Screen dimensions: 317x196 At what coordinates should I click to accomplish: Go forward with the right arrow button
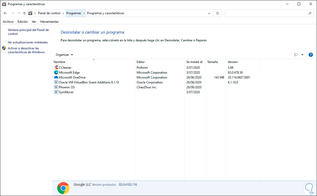point(13,13)
